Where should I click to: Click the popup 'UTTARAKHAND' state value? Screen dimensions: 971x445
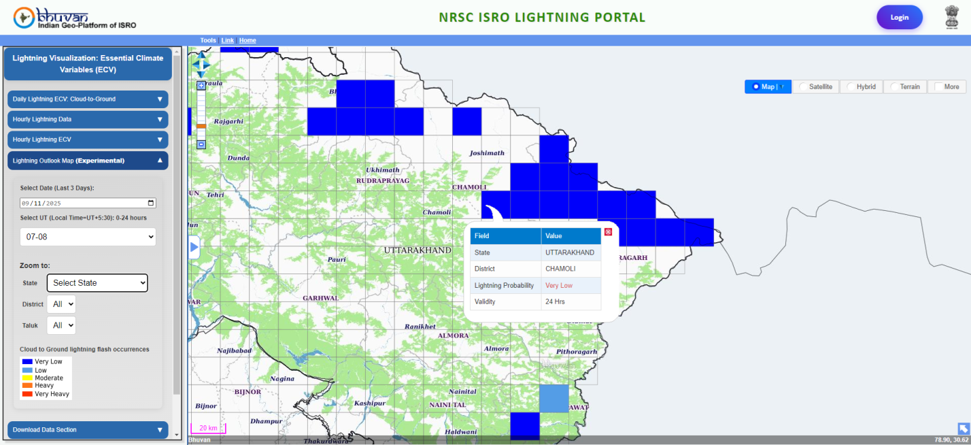pyautogui.click(x=570, y=252)
